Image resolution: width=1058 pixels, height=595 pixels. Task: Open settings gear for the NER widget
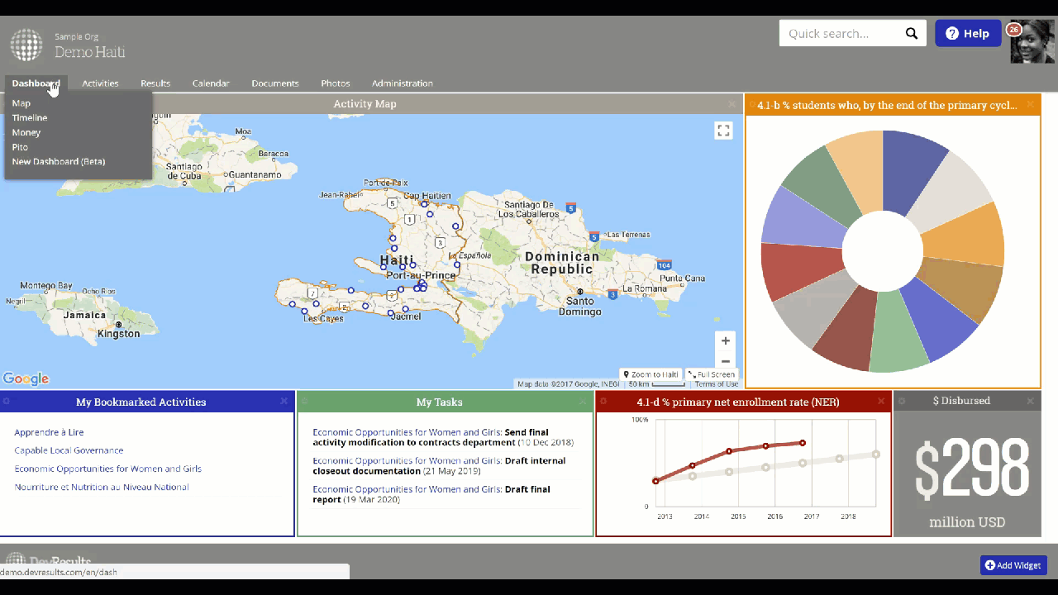pyautogui.click(x=603, y=402)
